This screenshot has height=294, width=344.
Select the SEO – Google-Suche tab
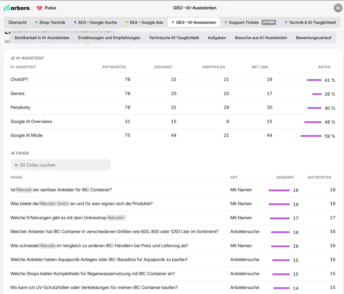[x=95, y=22]
